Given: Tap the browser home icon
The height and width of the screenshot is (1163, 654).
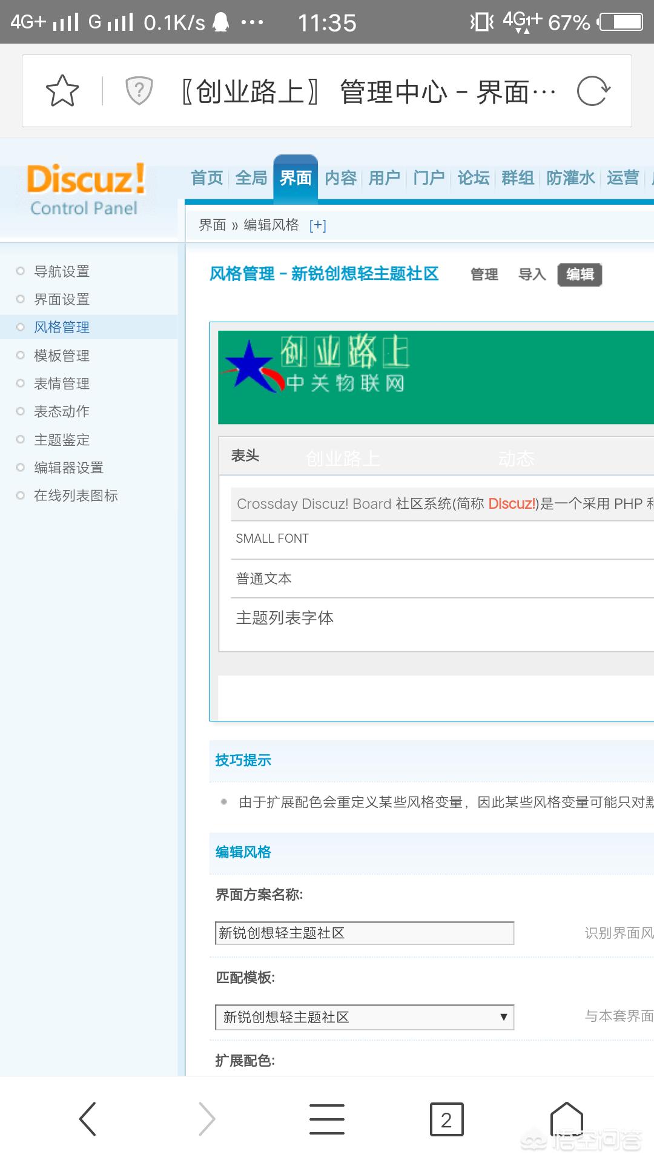Looking at the screenshot, I should click(566, 1118).
